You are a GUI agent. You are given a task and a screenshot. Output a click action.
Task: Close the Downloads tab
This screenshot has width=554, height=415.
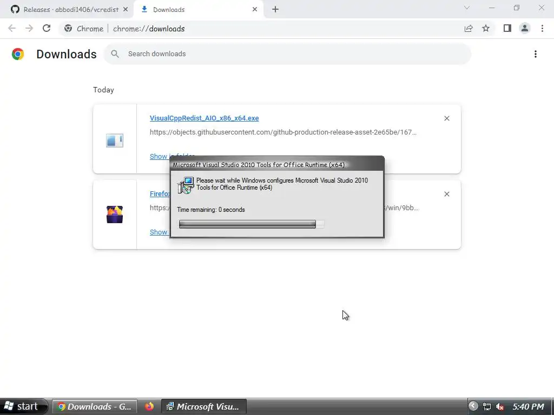[x=255, y=10]
